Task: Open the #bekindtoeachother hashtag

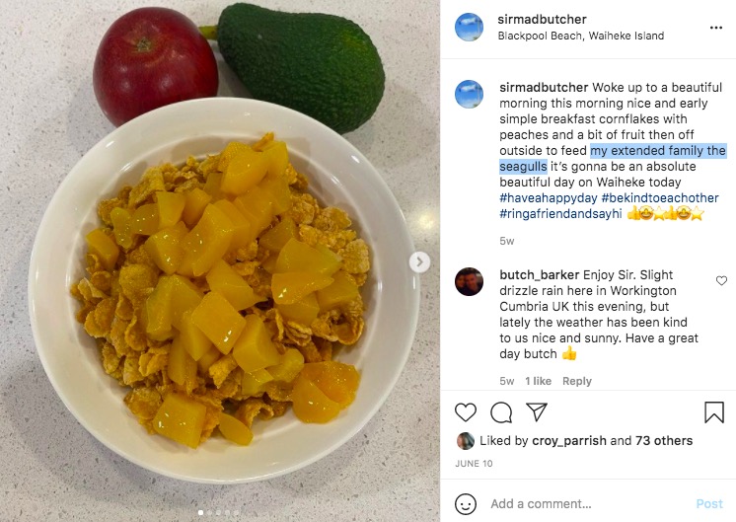Action: tap(660, 197)
